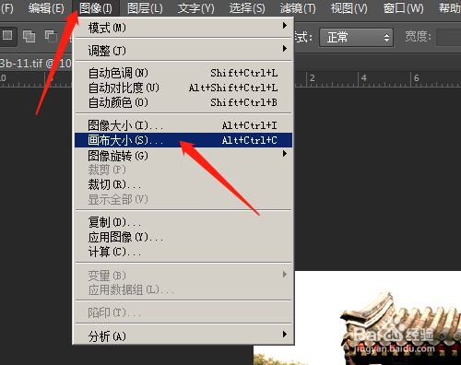The image size is (461, 365).
Task: Choose 自动对比度(U) menu entry
Action: tap(183, 88)
